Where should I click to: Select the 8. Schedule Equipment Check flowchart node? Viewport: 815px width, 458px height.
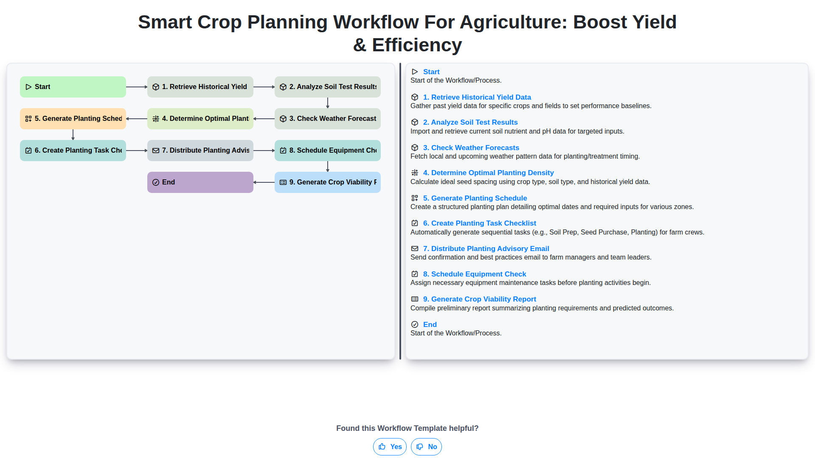pyautogui.click(x=327, y=151)
